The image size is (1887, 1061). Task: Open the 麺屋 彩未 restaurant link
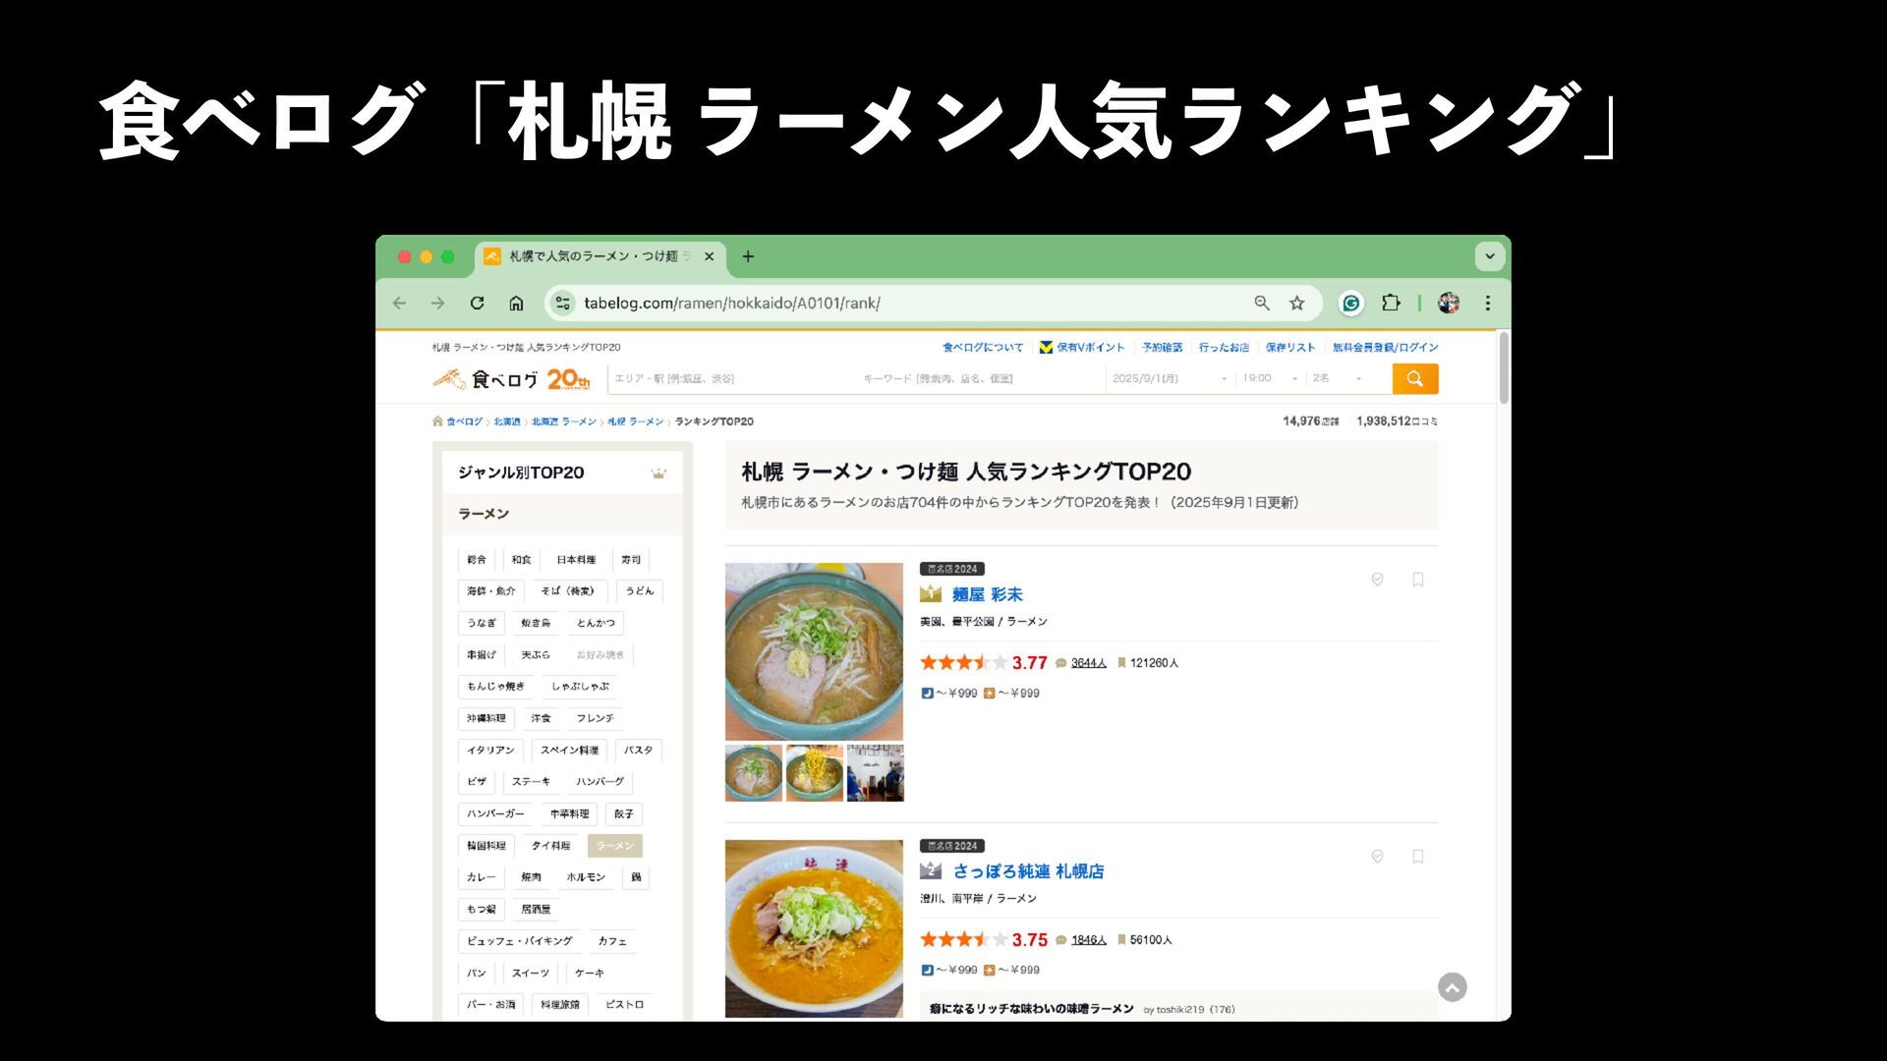(987, 594)
